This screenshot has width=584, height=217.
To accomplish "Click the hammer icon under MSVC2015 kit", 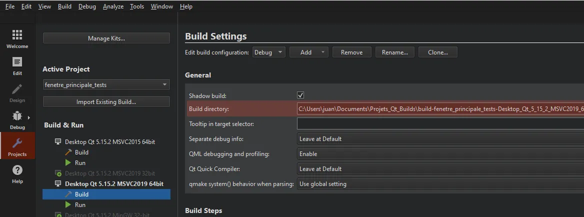I will click(x=68, y=152).
